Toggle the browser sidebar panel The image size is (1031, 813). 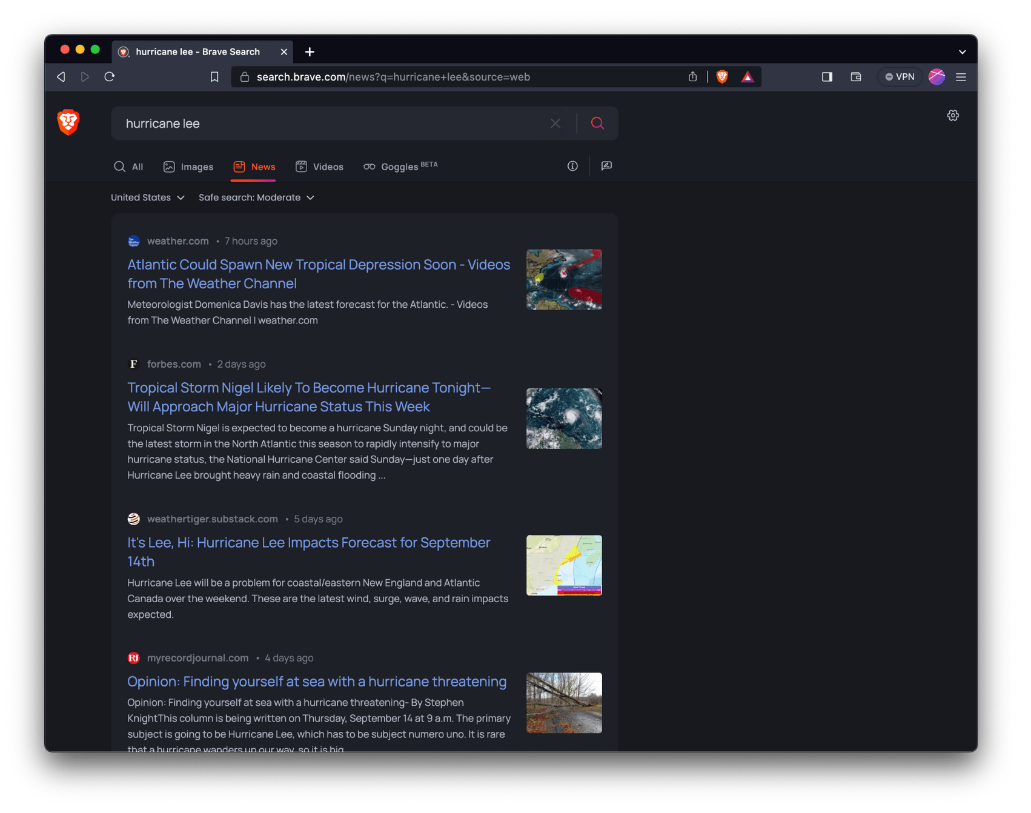pyautogui.click(x=827, y=77)
